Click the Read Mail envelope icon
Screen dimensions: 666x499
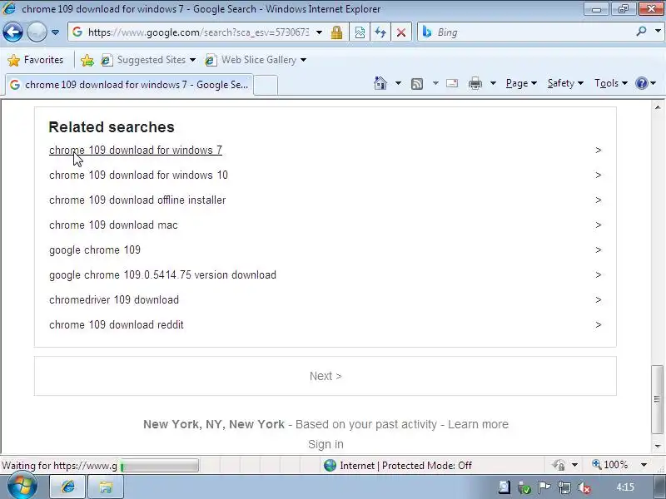tap(452, 83)
